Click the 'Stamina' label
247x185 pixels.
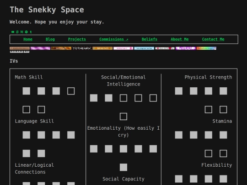pyautogui.click(x=222, y=121)
